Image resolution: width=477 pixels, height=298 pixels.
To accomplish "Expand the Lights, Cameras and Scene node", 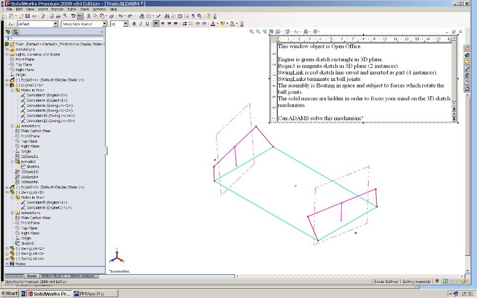I will click(x=7, y=55).
